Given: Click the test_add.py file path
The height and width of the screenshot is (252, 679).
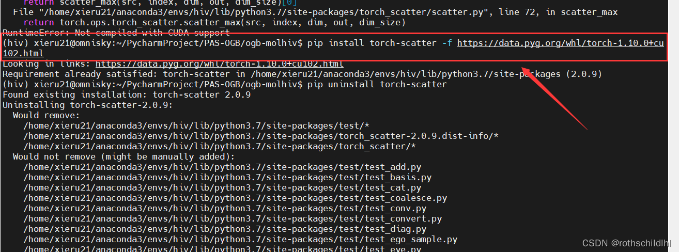Looking at the screenshot, I should pos(222,167).
